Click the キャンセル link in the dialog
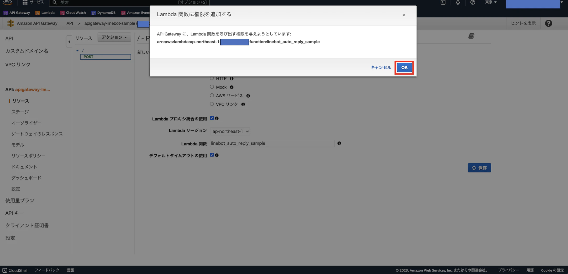The width and height of the screenshot is (568, 274). [381, 67]
